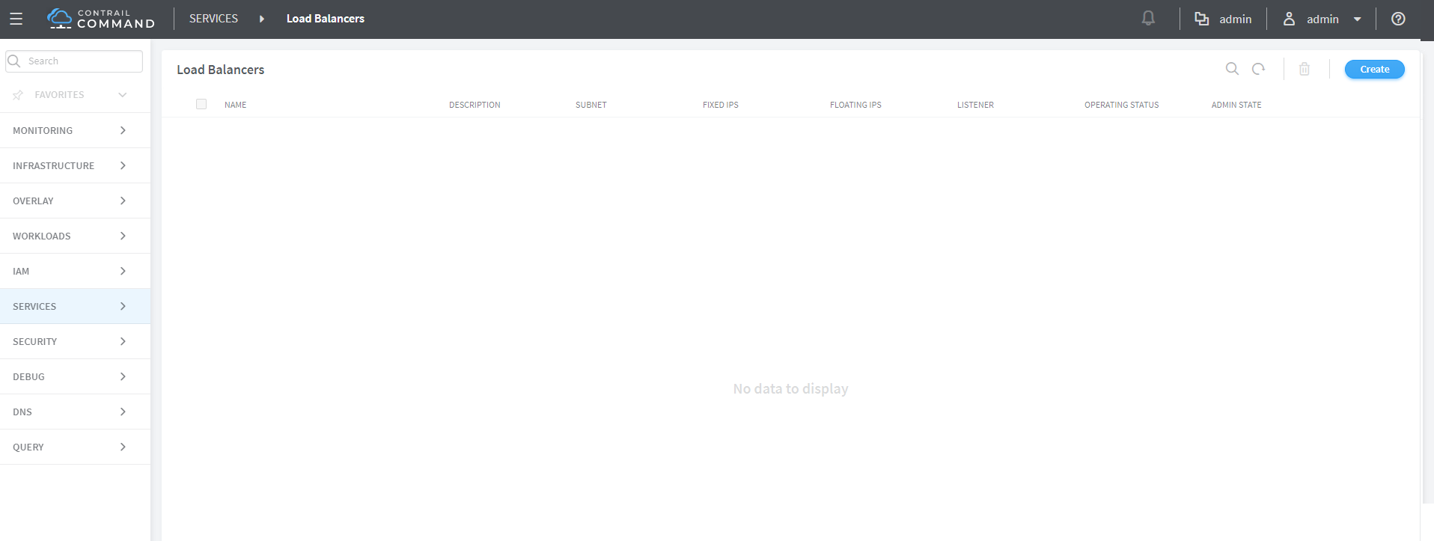The image size is (1434, 541).
Task: Click the Favorites star icon
Action: coord(18,95)
